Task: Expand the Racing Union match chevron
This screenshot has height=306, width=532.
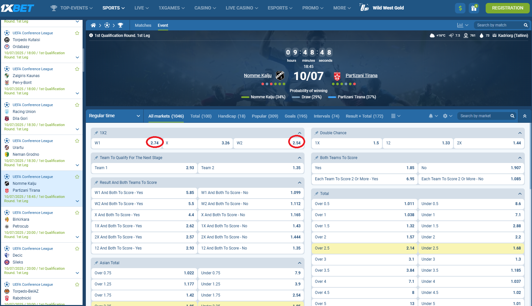Action: (x=77, y=129)
